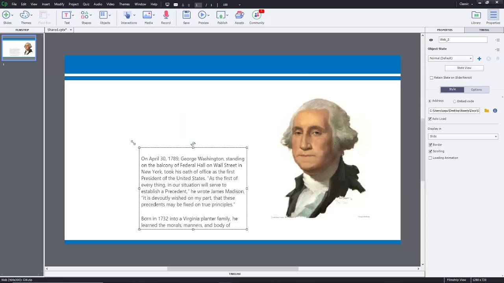Click the Preview play icon

click(x=202, y=15)
